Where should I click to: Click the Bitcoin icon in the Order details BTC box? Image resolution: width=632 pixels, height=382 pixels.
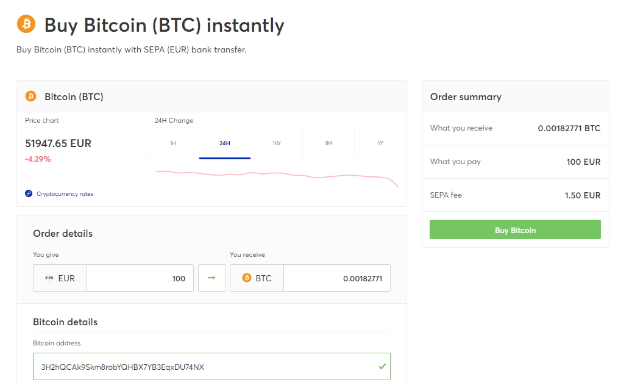tap(247, 278)
